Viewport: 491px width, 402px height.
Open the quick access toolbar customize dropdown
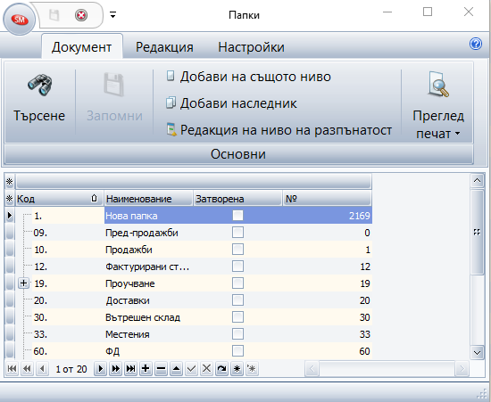(x=113, y=14)
